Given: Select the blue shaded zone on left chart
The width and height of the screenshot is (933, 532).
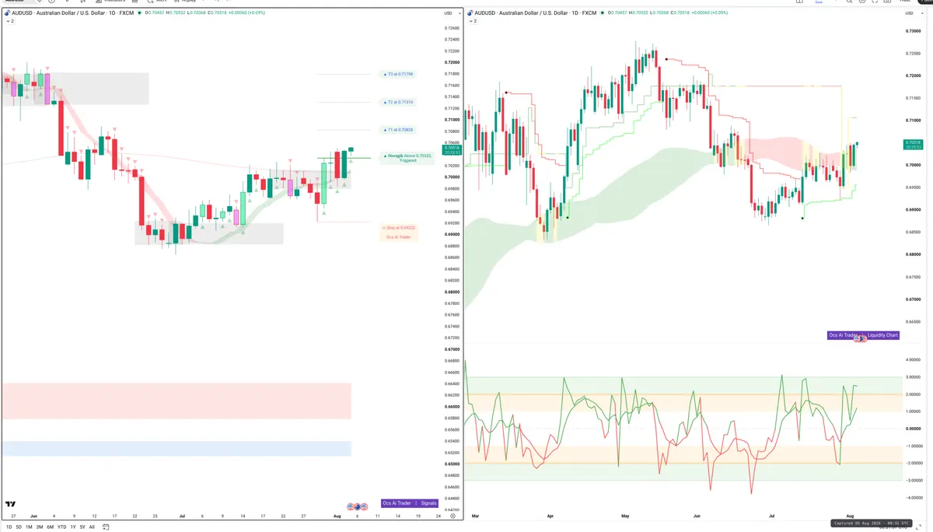Looking at the screenshot, I should (x=176, y=449).
